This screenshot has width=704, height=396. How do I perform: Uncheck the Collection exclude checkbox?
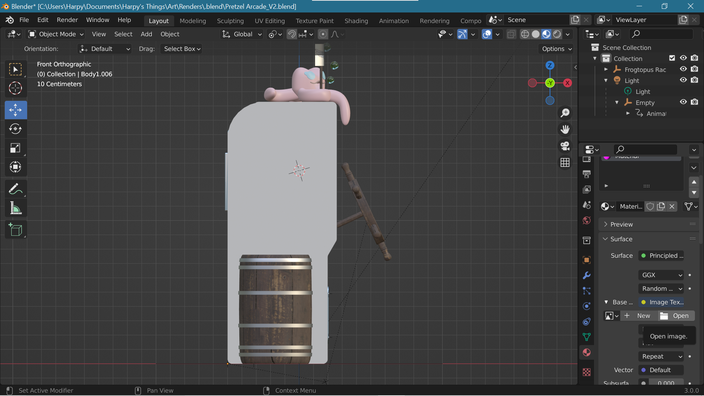[x=672, y=58]
